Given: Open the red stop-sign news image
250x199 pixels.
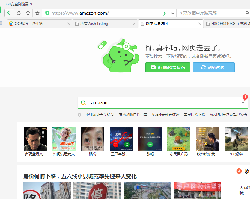Looking at the screenshot, I should pyautogui.click(x=97, y=191).
